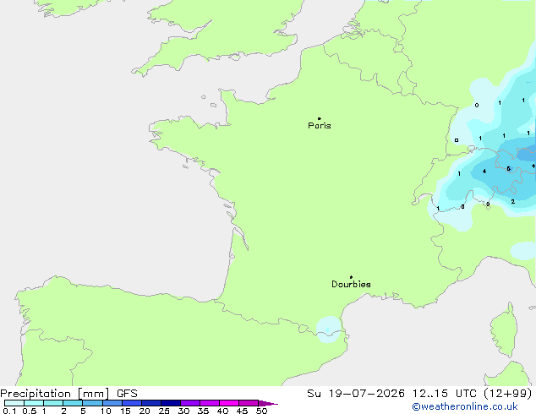Click the Paris location dot marker
This screenshot has width=536, height=414.
[x=320, y=118]
